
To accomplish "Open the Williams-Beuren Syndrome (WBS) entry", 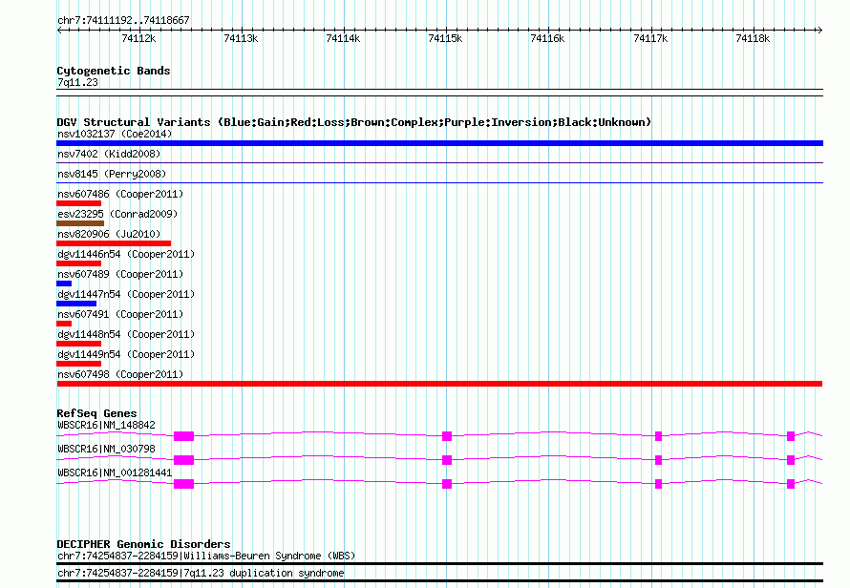I will [x=206, y=556].
